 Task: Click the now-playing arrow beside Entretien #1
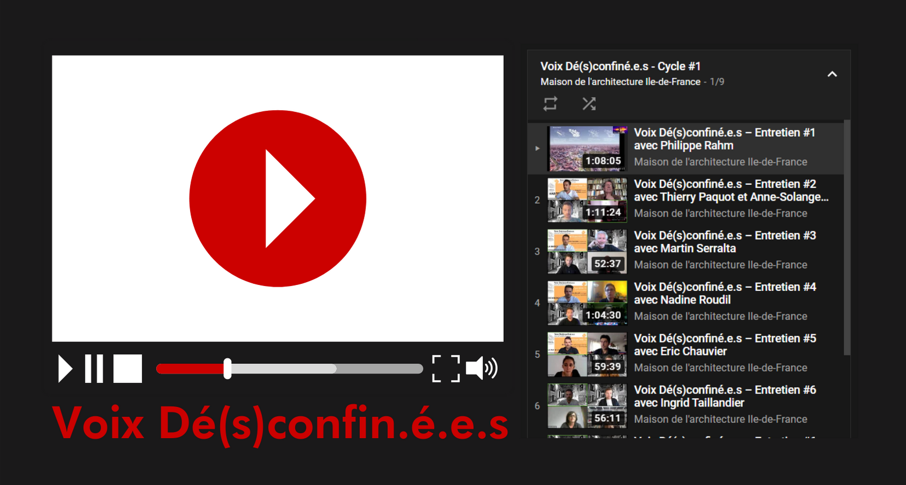(537, 149)
